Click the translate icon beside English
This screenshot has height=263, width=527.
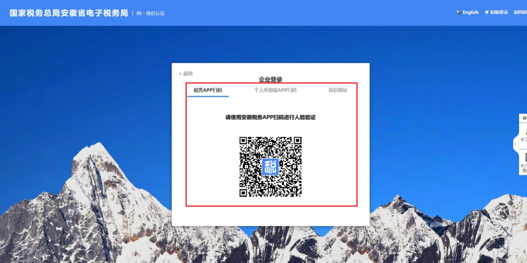click(458, 12)
